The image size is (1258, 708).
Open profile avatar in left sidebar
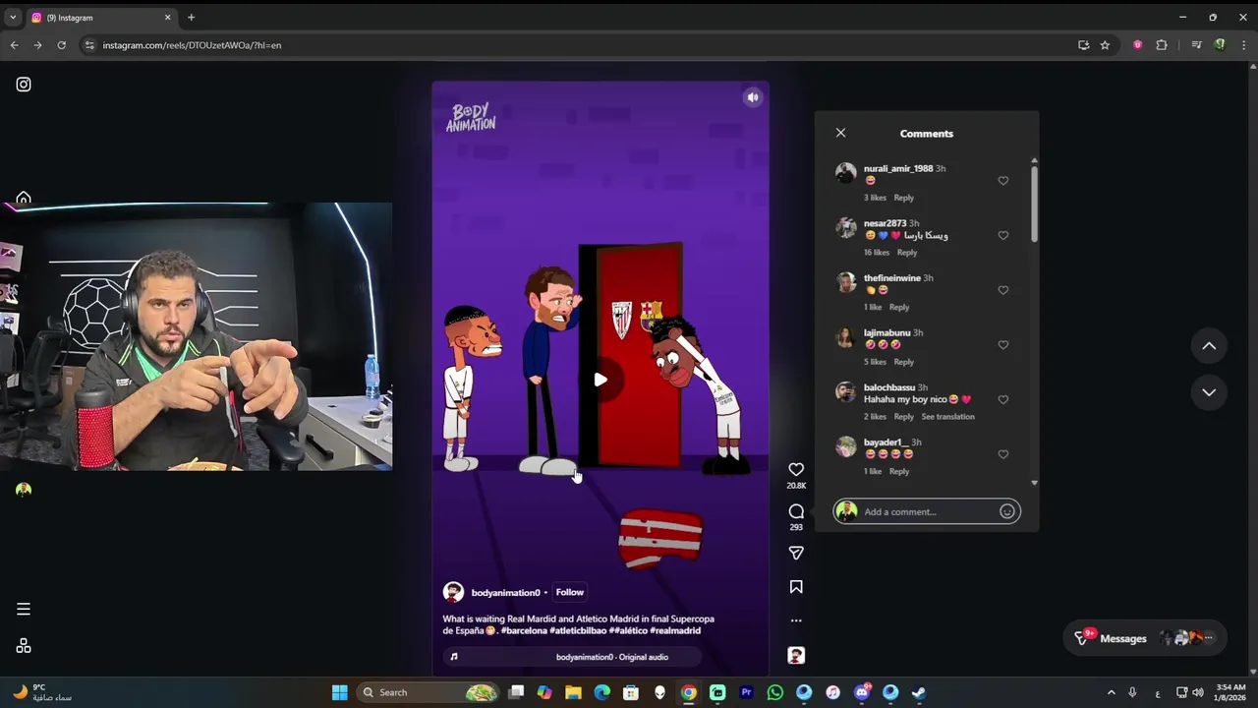[x=24, y=490]
